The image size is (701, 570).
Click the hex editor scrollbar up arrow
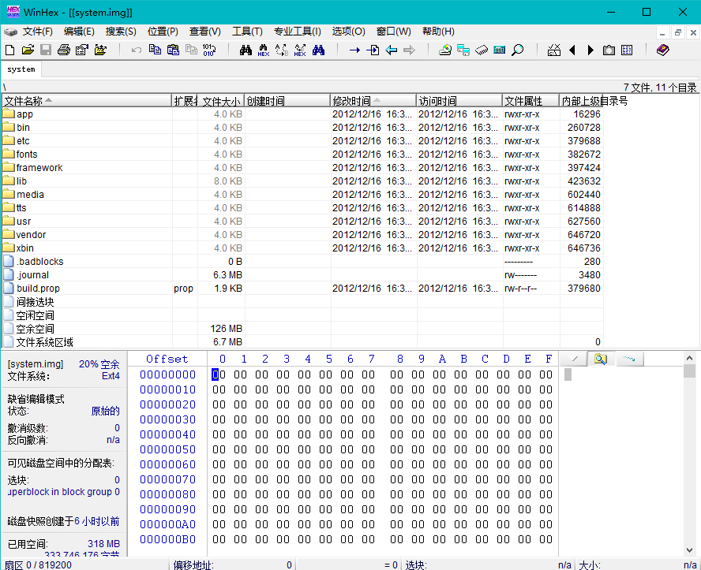click(x=689, y=358)
